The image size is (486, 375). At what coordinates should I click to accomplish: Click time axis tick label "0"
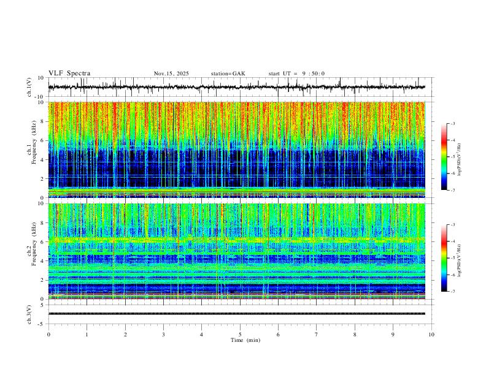[x=48, y=335]
